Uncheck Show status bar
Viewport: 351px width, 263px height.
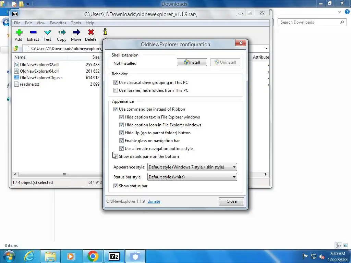pos(116,186)
